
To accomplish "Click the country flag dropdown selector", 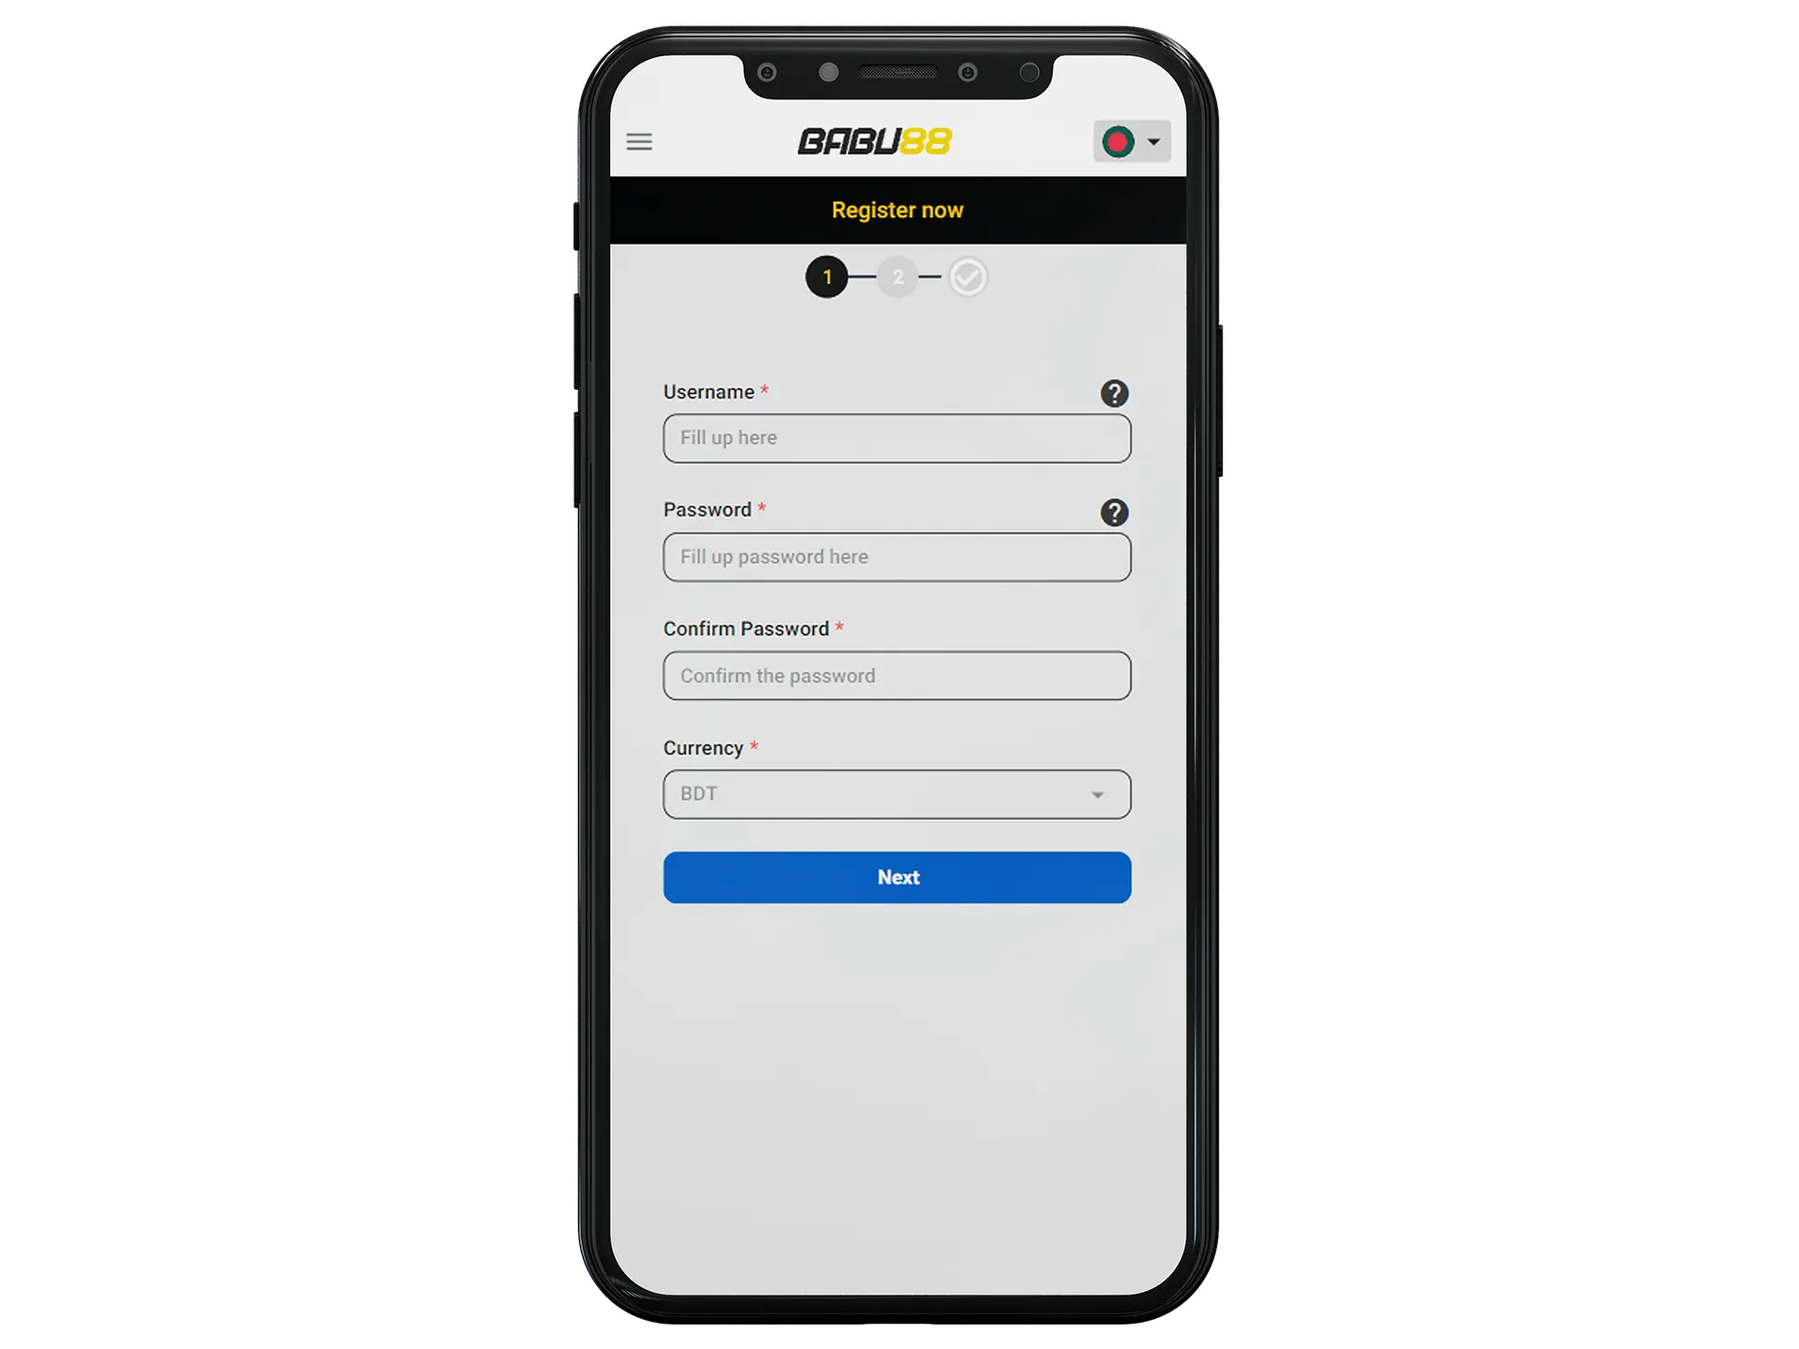I will coord(1133,141).
